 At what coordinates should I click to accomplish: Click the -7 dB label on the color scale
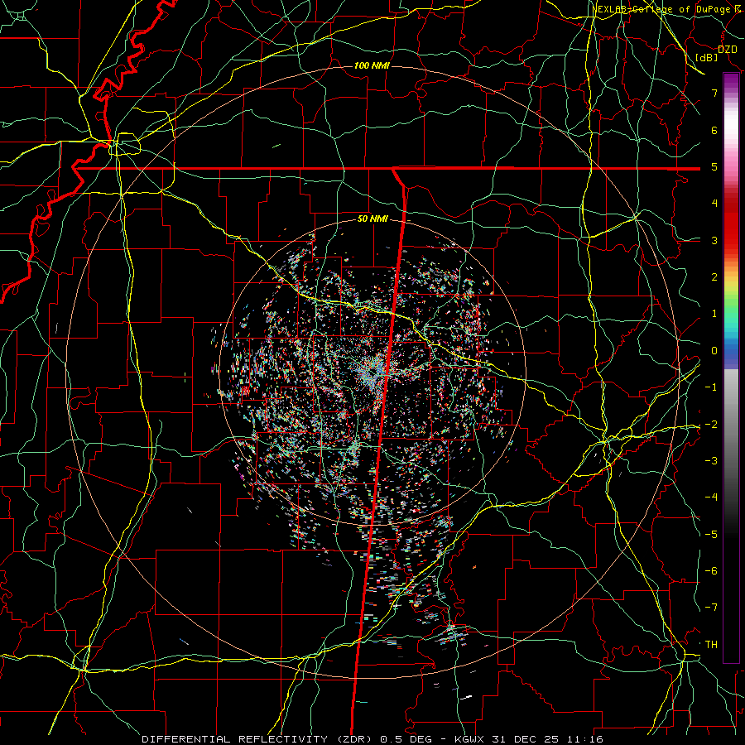pyautogui.click(x=711, y=608)
